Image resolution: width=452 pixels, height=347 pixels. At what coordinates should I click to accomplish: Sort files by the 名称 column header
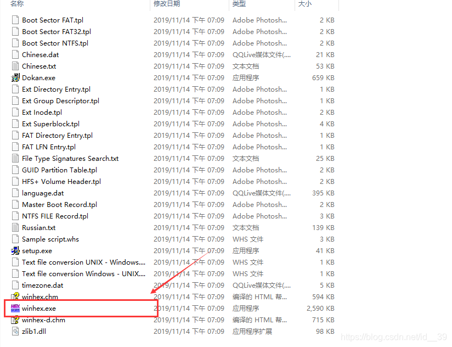pos(17,4)
